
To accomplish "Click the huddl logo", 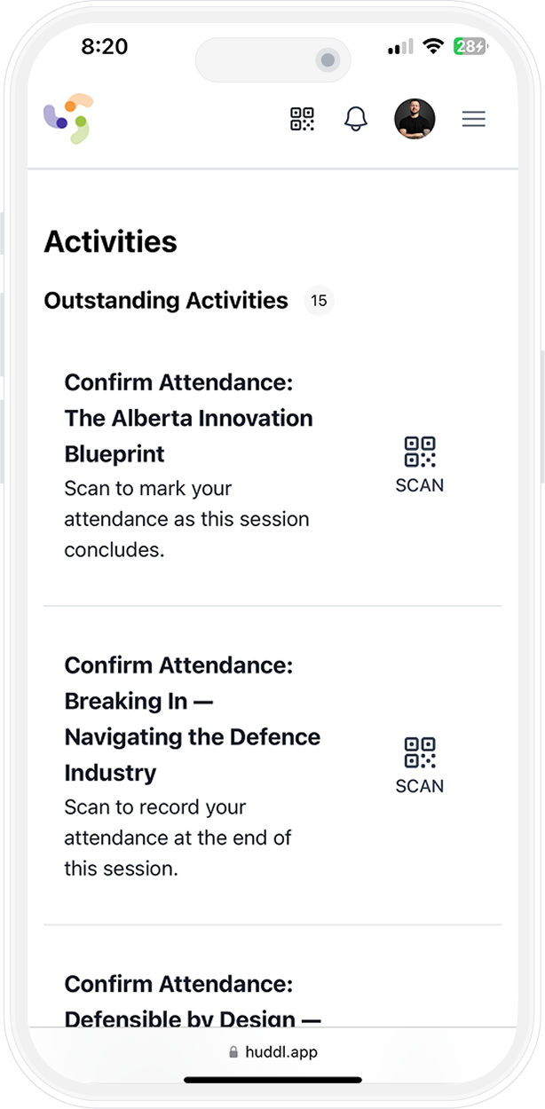I will 68,118.
